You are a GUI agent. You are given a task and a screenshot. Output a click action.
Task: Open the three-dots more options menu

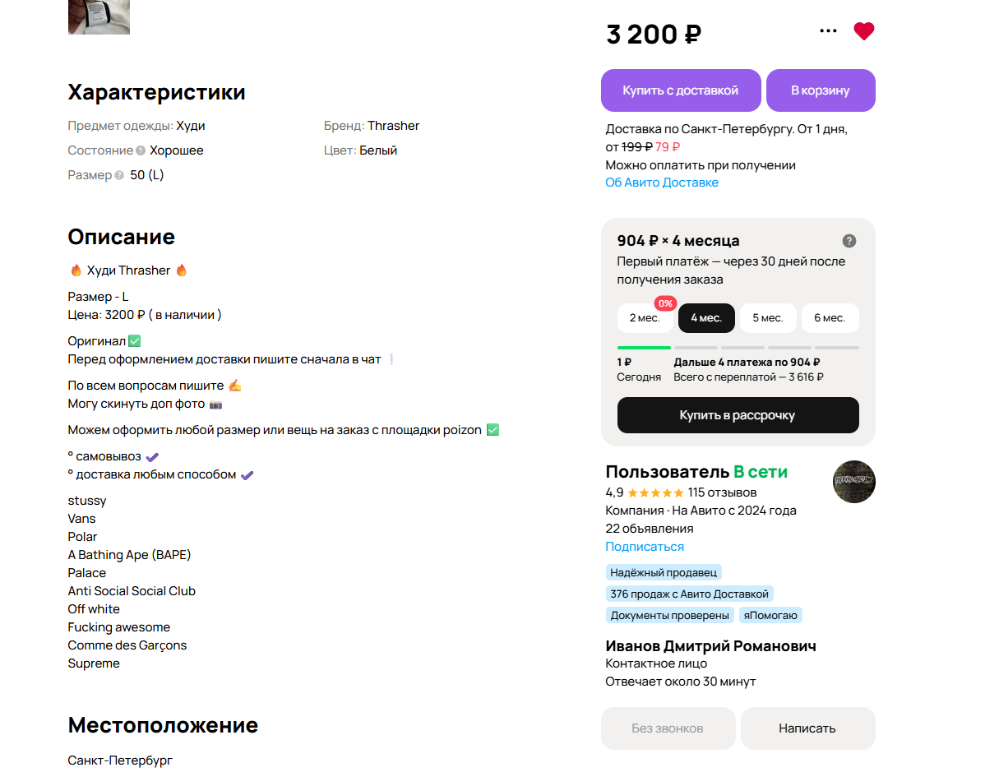tap(828, 31)
